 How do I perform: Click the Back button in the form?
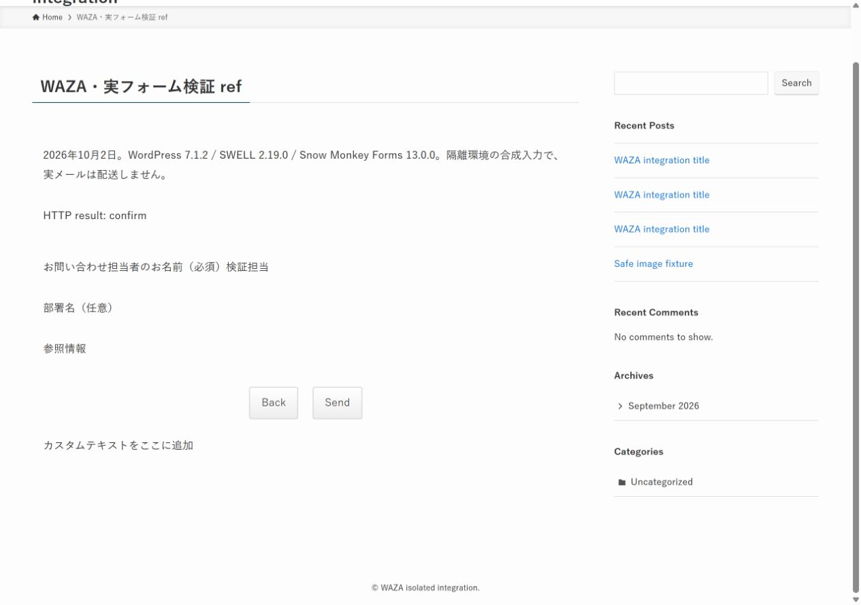pos(274,403)
